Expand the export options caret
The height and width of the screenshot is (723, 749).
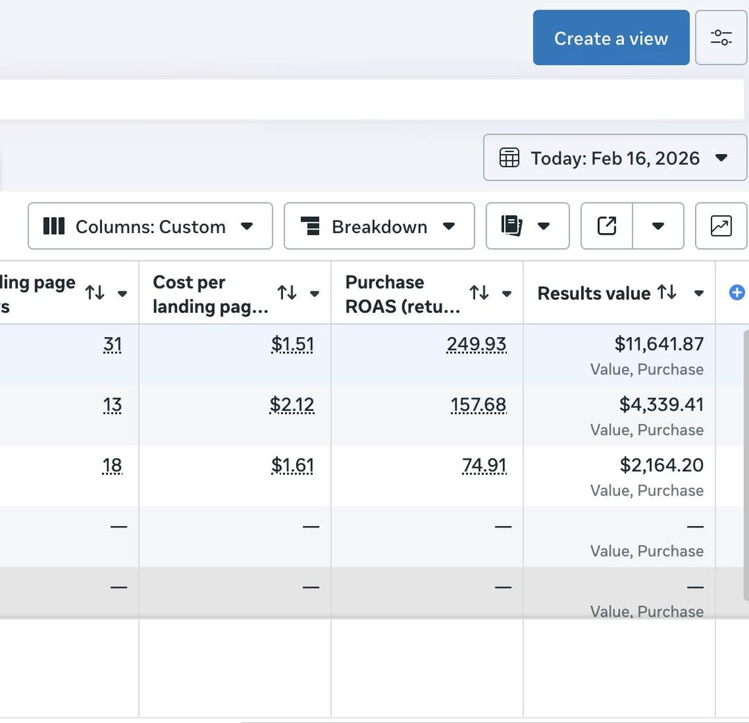[x=658, y=226]
